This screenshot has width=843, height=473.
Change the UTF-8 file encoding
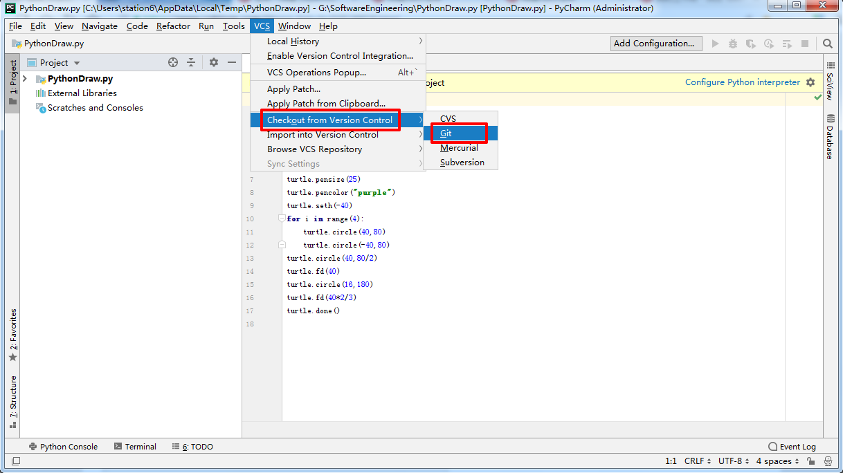[734, 461]
